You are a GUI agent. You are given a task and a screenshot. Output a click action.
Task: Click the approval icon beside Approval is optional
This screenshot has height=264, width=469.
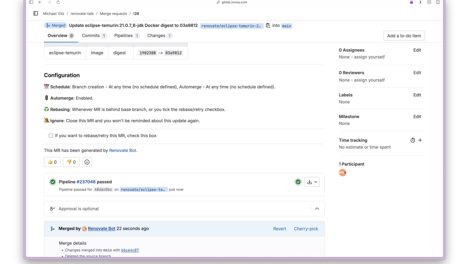click(52, 209)
